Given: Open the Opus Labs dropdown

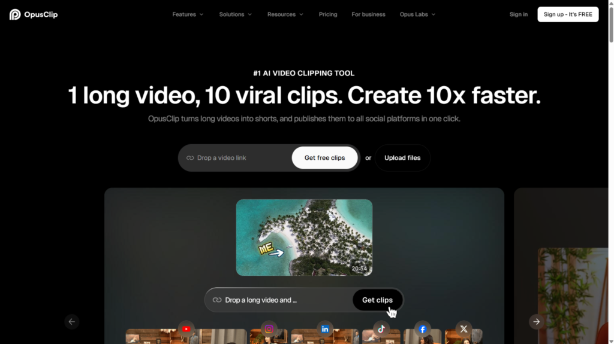Looking at the screenshot, I should [x=417, y=14].
